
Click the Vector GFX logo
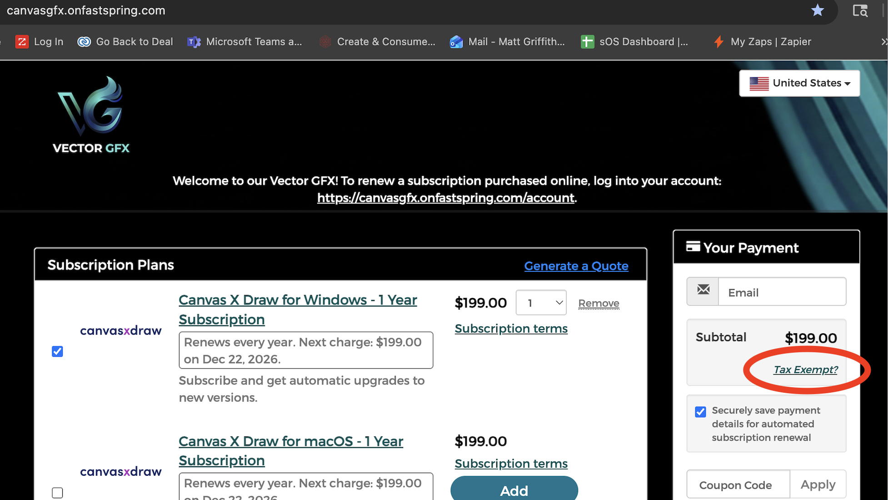click(91, 115)
